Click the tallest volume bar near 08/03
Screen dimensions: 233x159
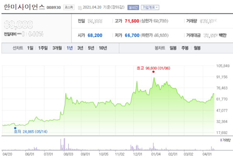[x=65, y=144]
